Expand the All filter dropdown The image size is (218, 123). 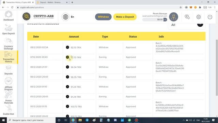click(200, 25)
